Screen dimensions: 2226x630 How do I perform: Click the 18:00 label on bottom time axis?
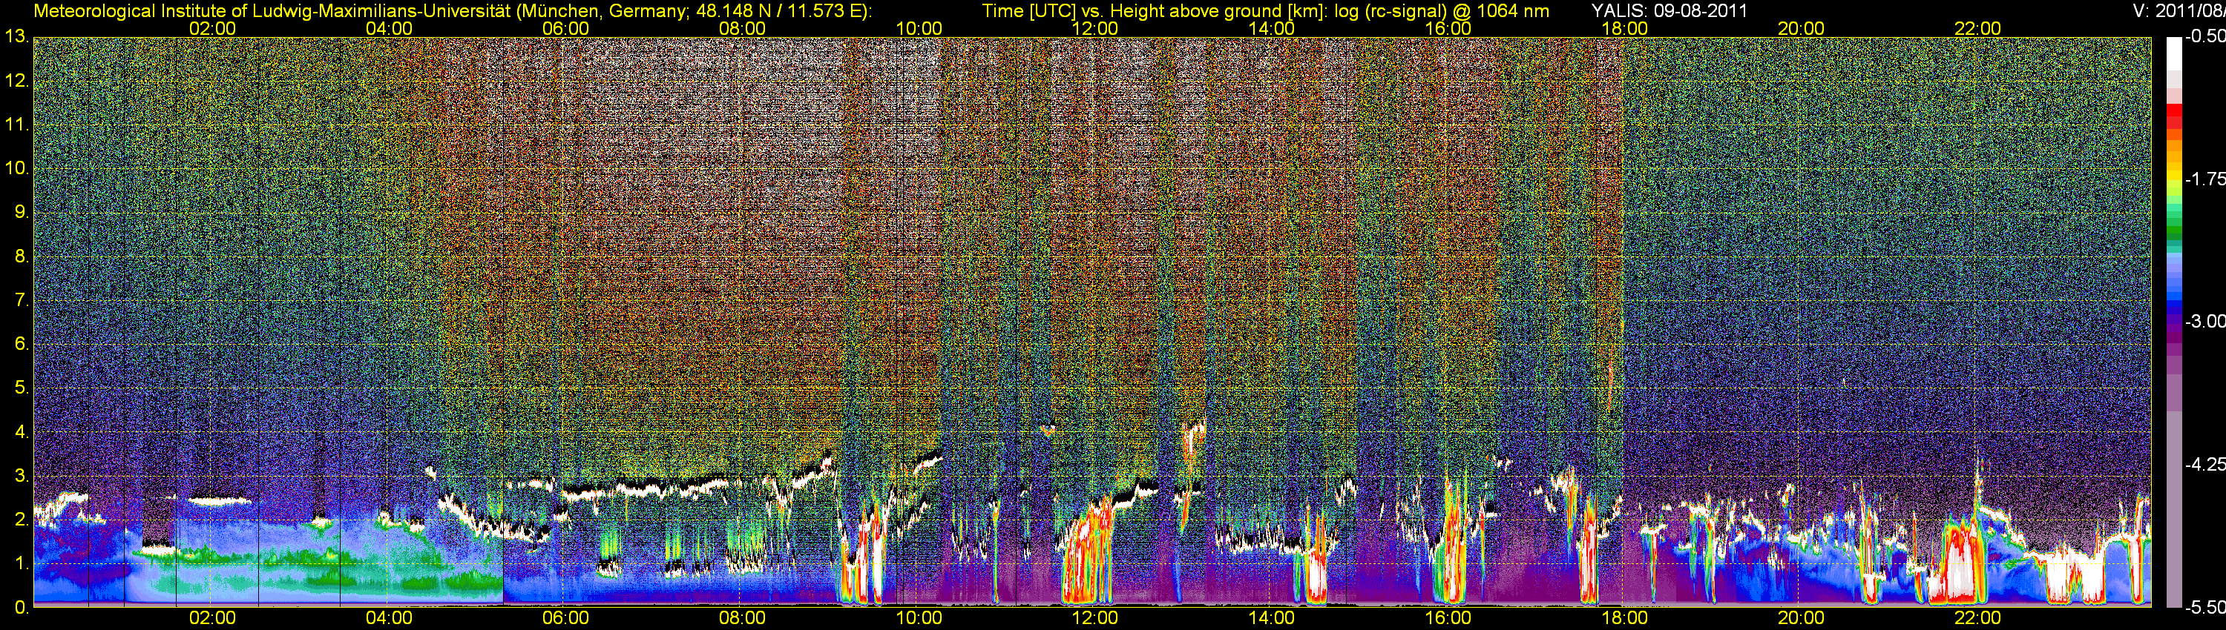[x=1623, y=618]
